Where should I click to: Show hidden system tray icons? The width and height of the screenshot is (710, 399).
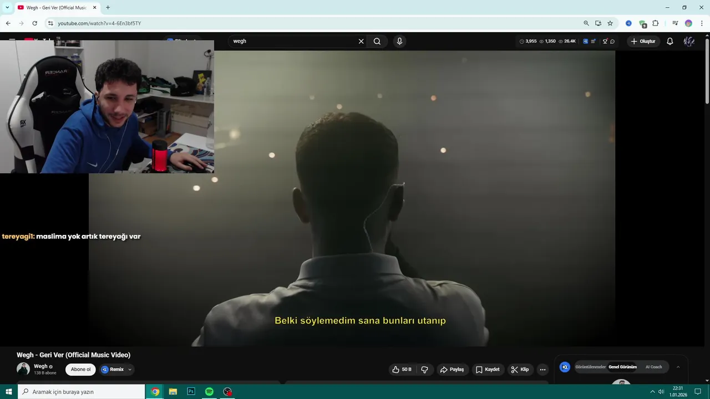652,392
